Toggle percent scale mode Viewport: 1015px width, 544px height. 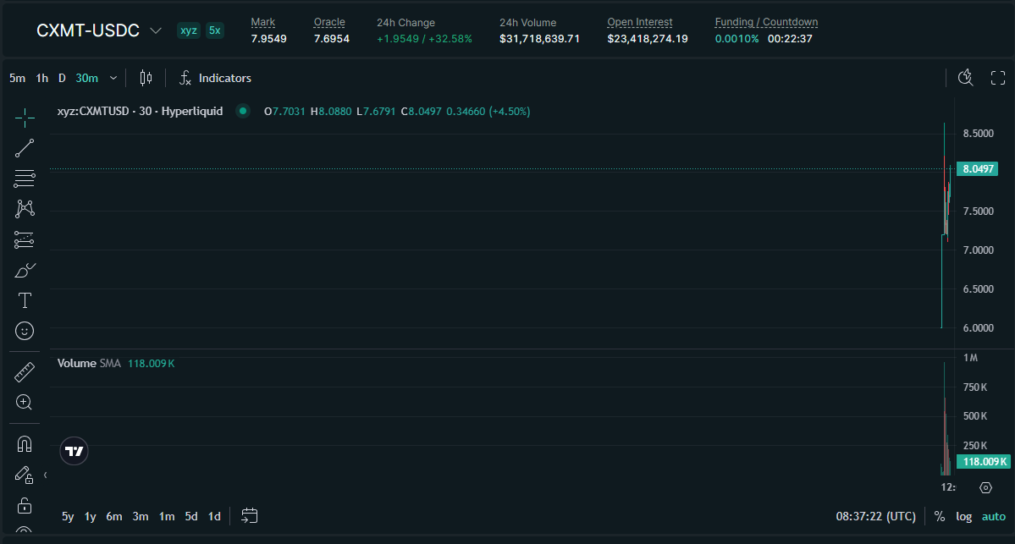pyautogui.click(x=940, y=516)
